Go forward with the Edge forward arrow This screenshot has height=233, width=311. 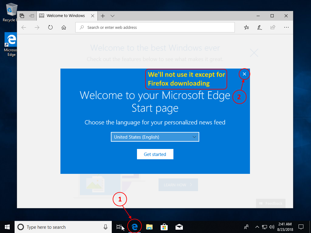pyautogui.click(x=37, y=27)
